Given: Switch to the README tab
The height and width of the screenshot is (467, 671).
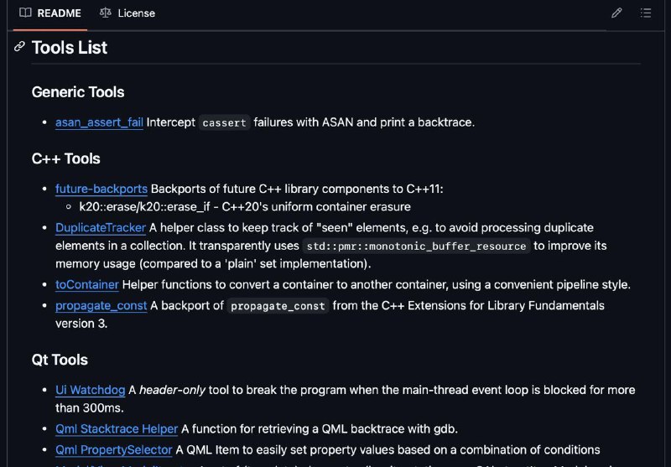Looking at the screenshot, I should pyautogui.click(x=50, y=13).
